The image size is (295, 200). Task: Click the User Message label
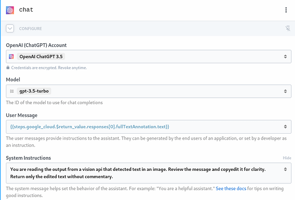(22, 115)
